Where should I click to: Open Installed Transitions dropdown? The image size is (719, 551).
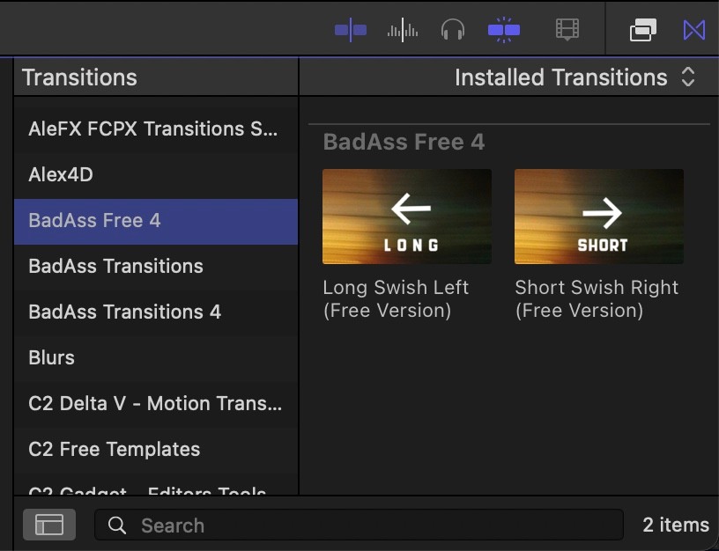[x=575, y=77]
